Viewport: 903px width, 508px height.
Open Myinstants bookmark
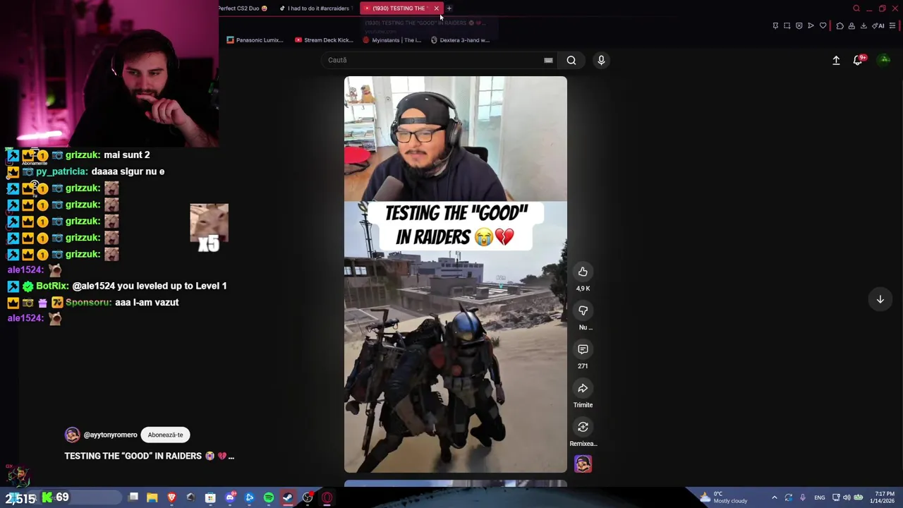pos(392,40)
